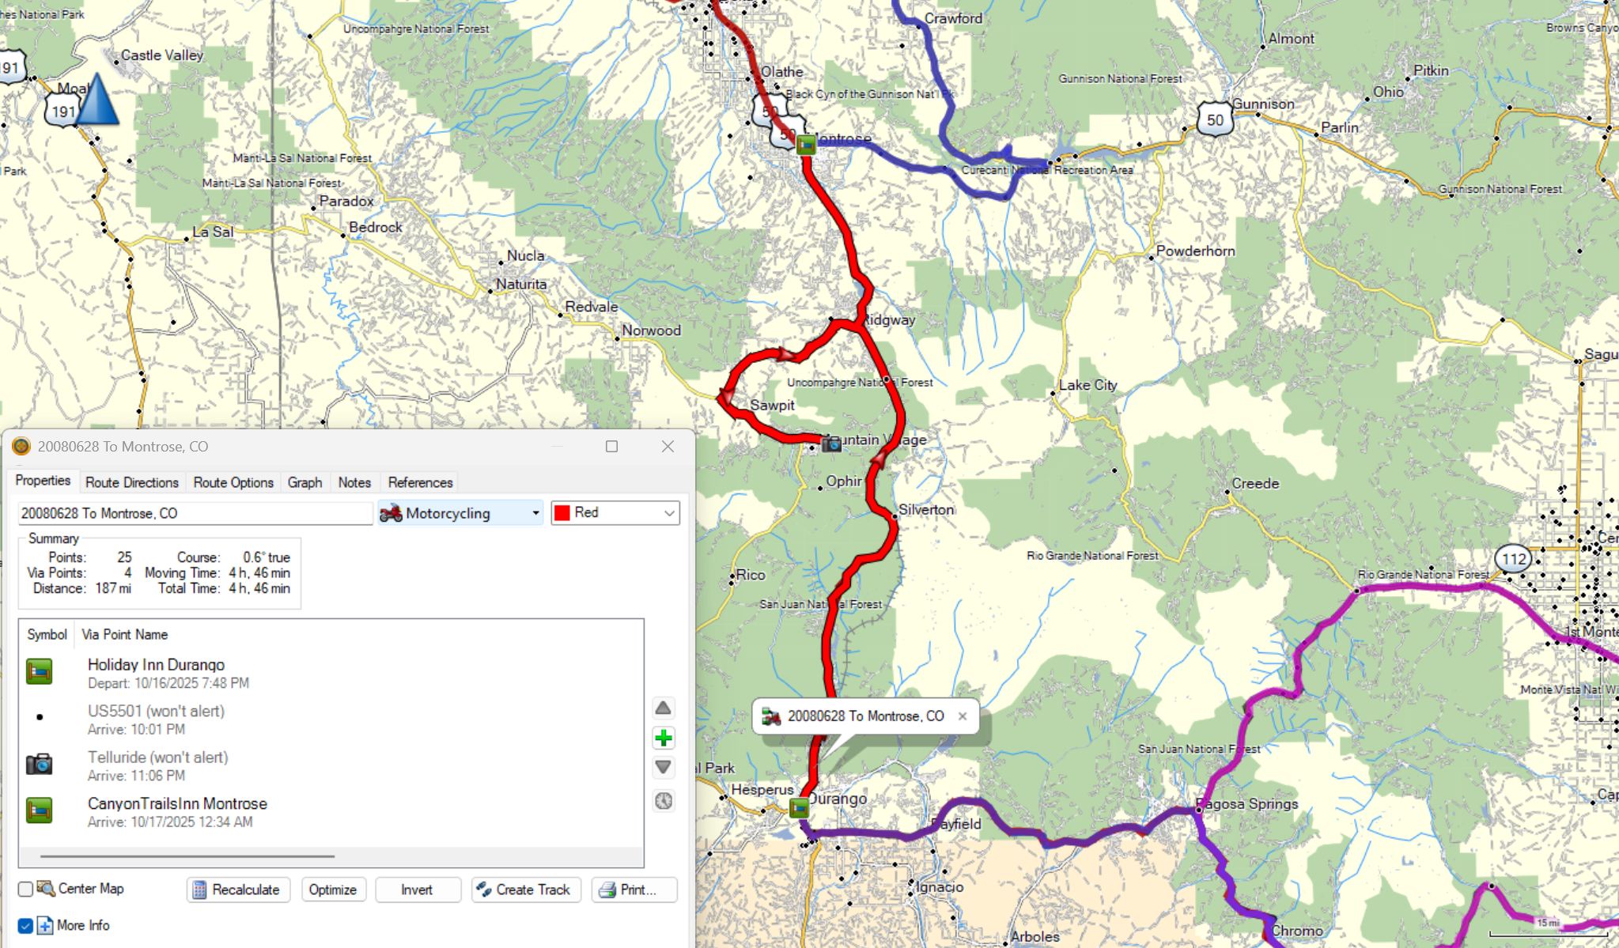1619x948 pixels.
Task: Click the Telluride camera icon on the map
Action: coord(830,444)
